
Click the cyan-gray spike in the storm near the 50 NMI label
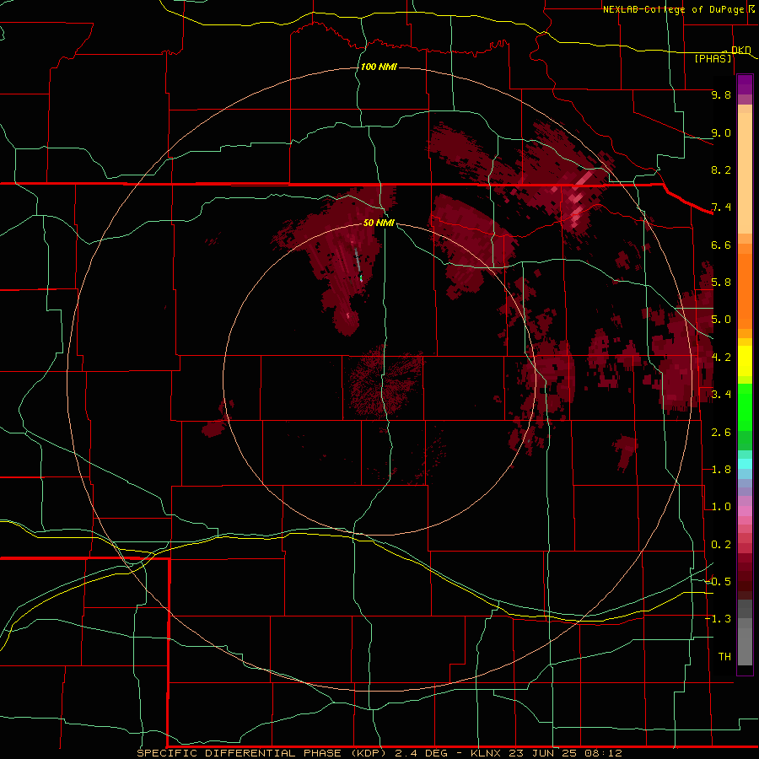point(358,264)
